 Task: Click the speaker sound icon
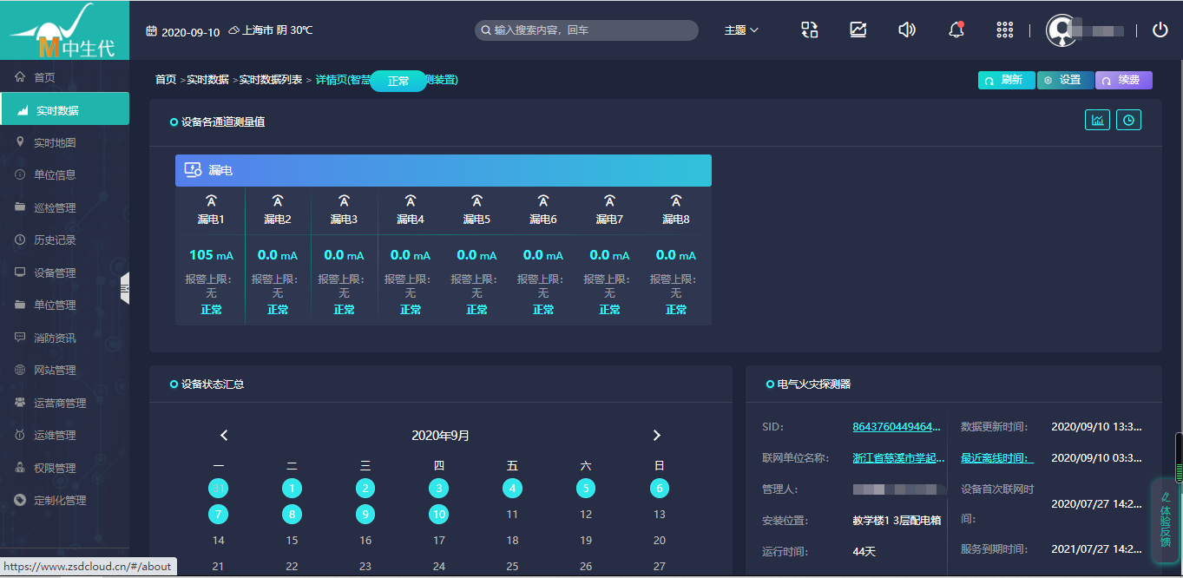907,30
